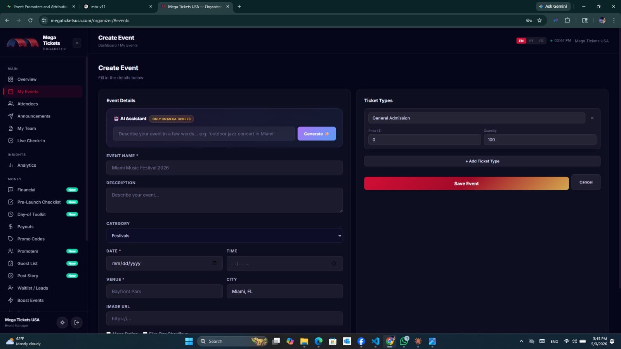This screenshot has width=621, height=349.
Task: Open a new browser tab
Action: [x=239, y=7]
